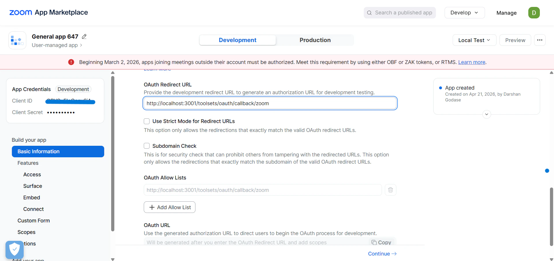Click the copy icon for OAuth URL
Screen dimensions: 554x261
click(374, 243)
